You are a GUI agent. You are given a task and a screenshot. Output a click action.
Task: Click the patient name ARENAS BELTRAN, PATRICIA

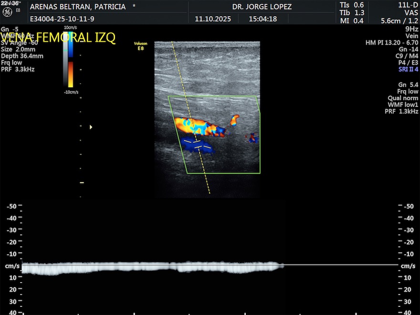click(x=78, y=7)
